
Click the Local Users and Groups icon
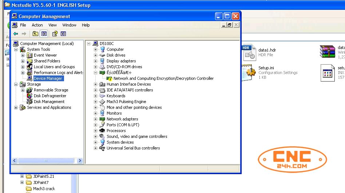[x=29, y=67]
